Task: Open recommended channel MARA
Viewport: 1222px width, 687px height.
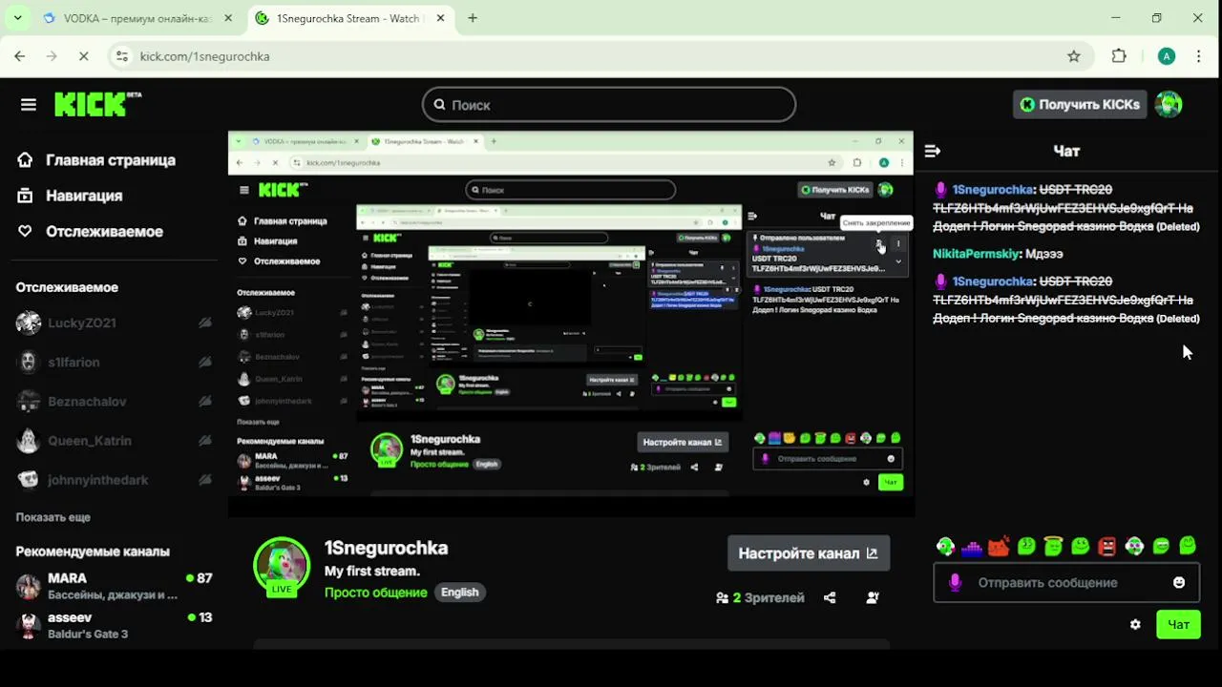Action: [x=114, y=586]
